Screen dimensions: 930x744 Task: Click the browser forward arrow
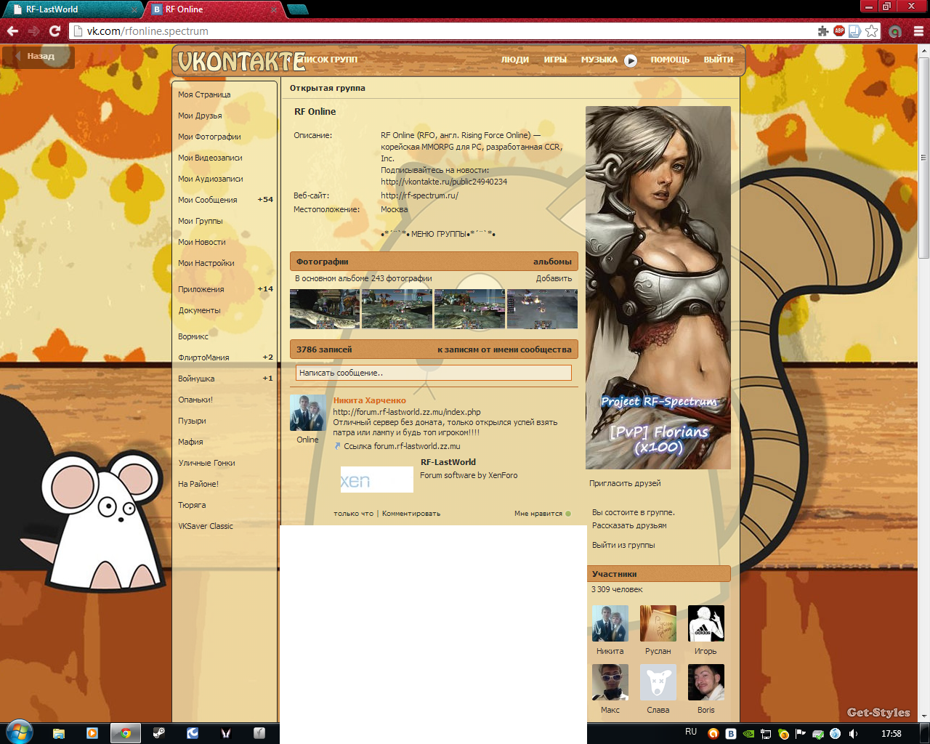33,31
